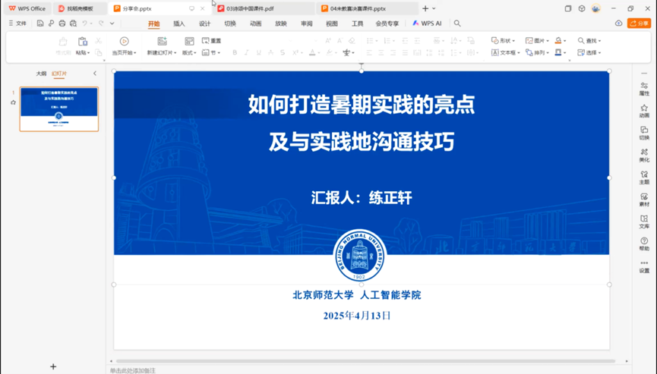Click the search magnifier icon beside WPS AI
The width and height of the screenshot is (657, 374).
click(x=457, y=24)
